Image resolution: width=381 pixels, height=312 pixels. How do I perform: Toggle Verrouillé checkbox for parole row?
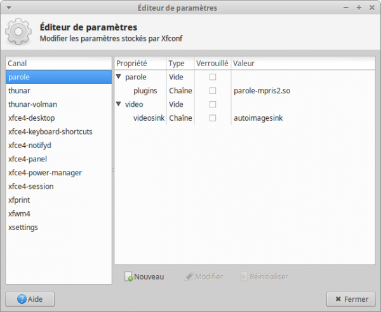213,77
